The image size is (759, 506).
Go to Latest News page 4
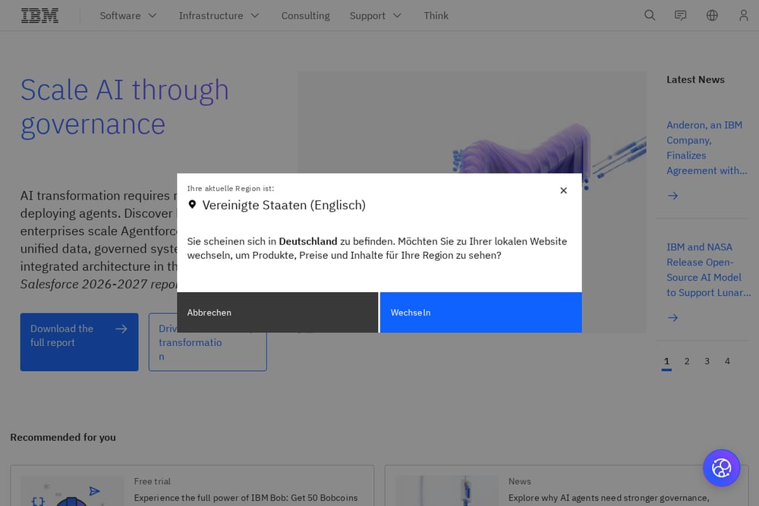pyautogui.click(x=727, y=361)
